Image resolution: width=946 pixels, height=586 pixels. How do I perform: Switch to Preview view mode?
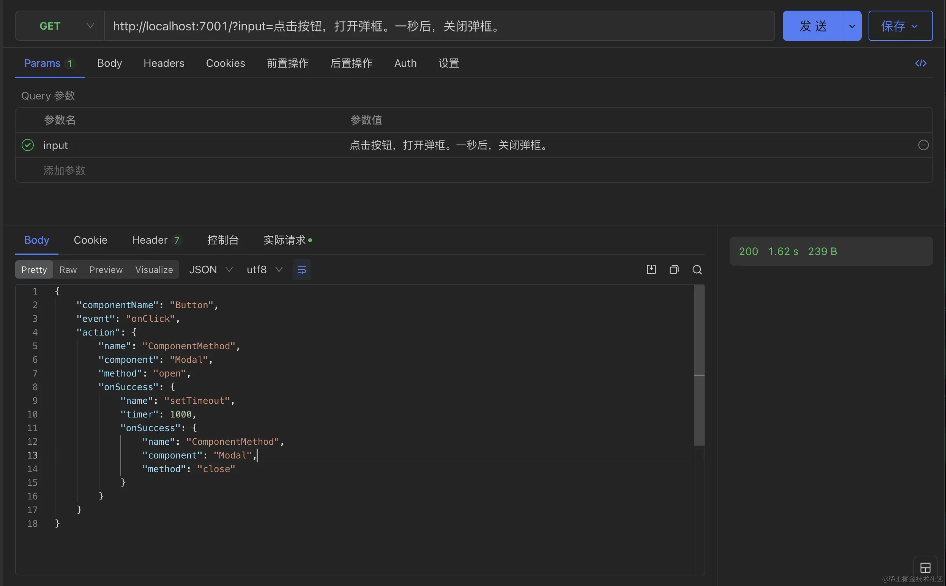[106, 269]
